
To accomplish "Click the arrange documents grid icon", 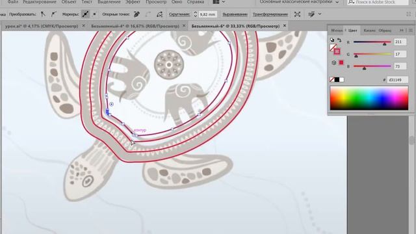I will 216,2.
